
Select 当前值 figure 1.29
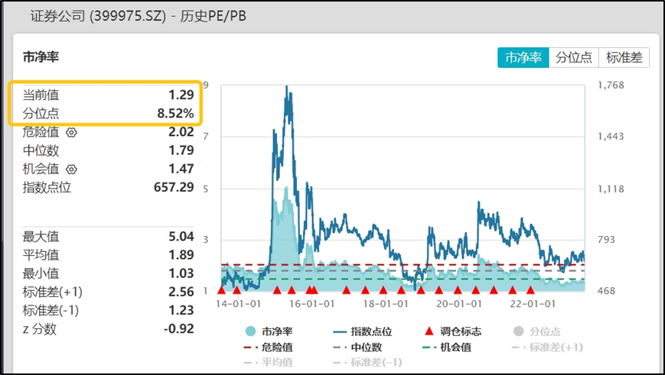(181, 95)
